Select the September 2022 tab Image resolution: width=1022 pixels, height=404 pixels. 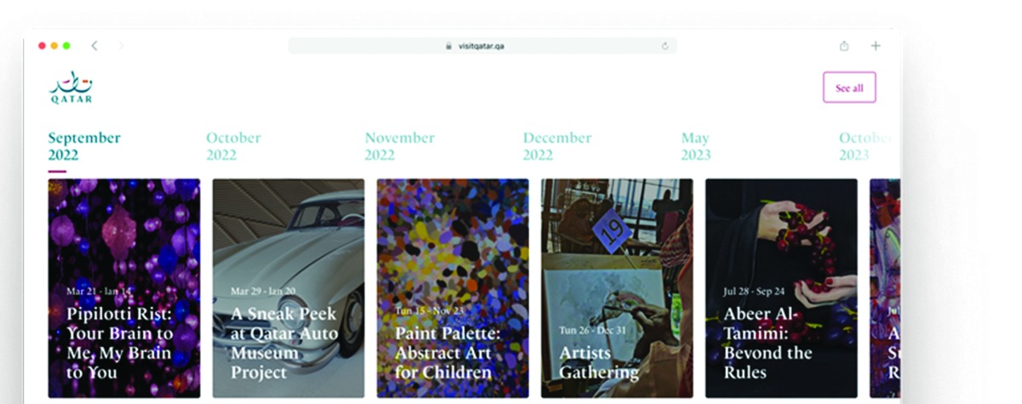(x=84, y=146)
